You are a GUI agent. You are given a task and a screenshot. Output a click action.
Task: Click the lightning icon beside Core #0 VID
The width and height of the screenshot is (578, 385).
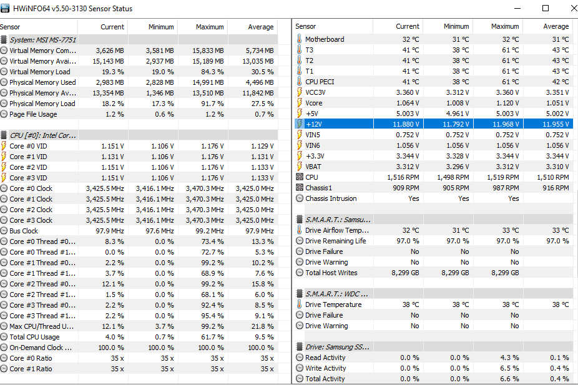coord(4,146)
